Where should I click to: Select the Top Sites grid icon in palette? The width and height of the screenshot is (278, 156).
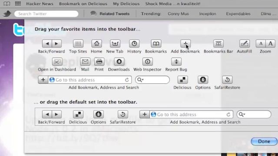[x=78, y=44]
